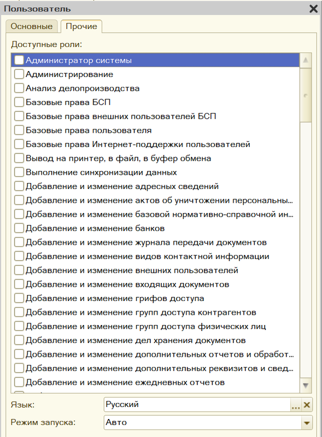Expand the Режим запуска dropdown arrow
This screenshot has width=322, height=437.
click(x=307, y=423)
